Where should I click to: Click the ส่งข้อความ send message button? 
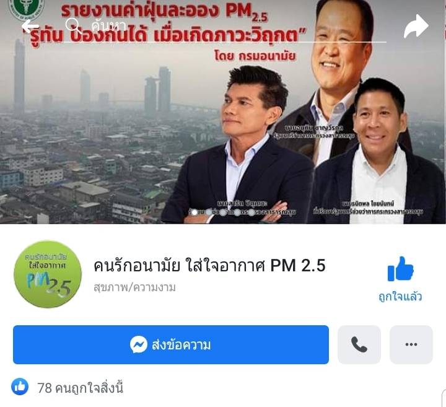coord(171,344)
